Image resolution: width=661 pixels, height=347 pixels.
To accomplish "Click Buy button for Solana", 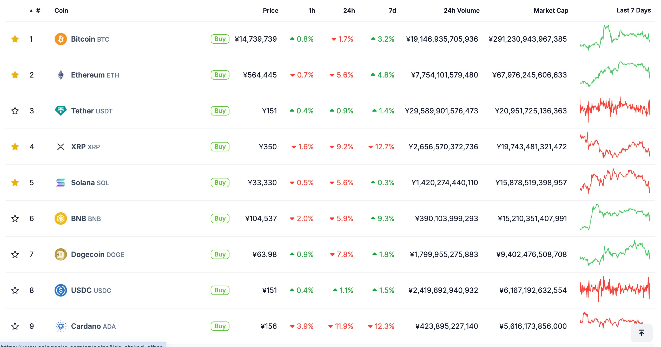I will pyautogui.click(x=220, y=183).
